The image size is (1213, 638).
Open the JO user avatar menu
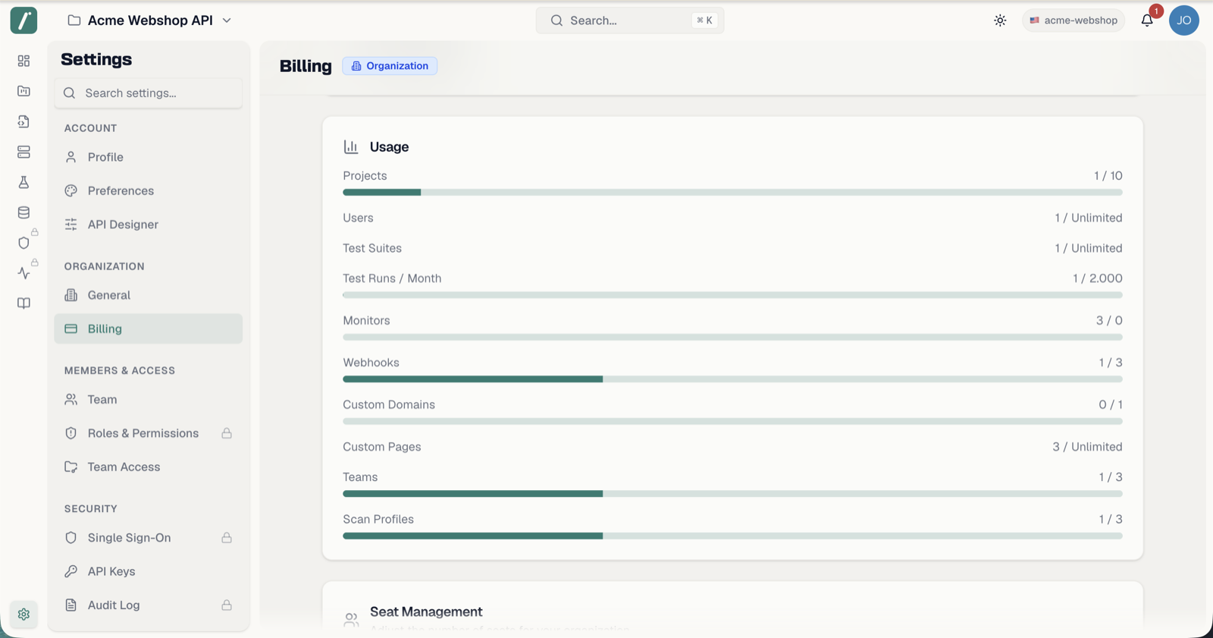(x=1183, y=20)
